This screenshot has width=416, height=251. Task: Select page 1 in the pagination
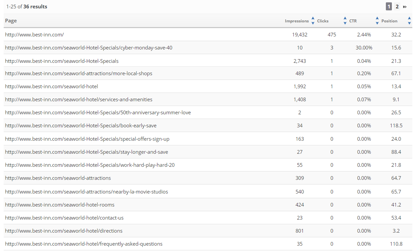(x=389, y=7)
